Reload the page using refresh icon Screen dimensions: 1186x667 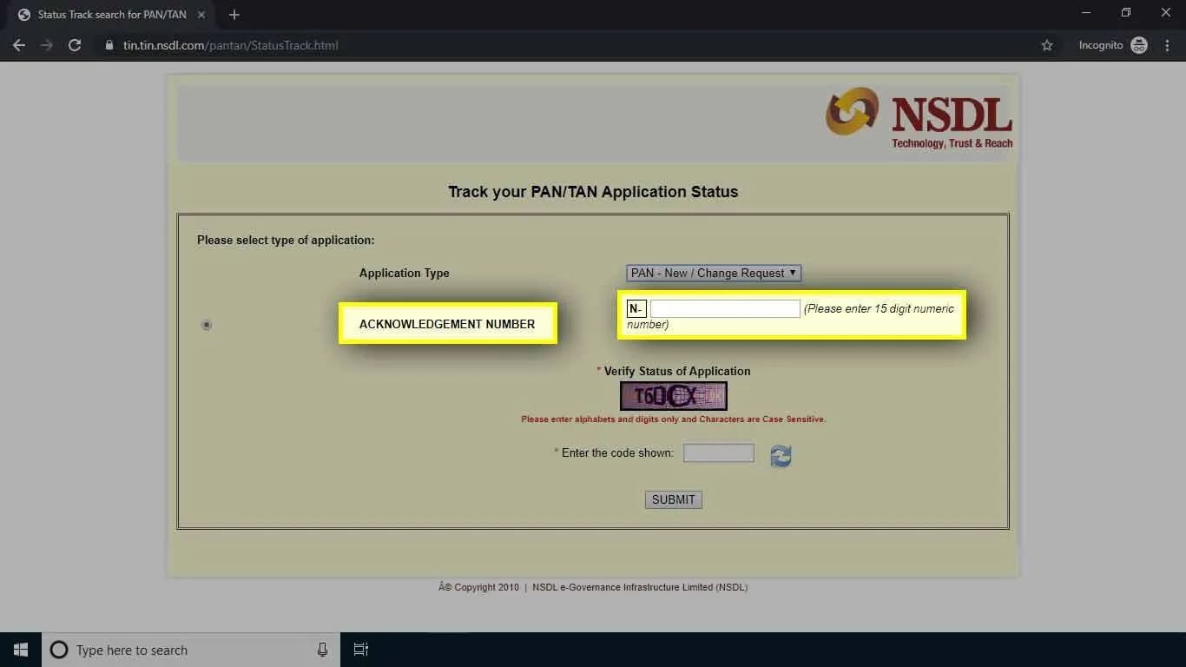click(x=75, y=45)
